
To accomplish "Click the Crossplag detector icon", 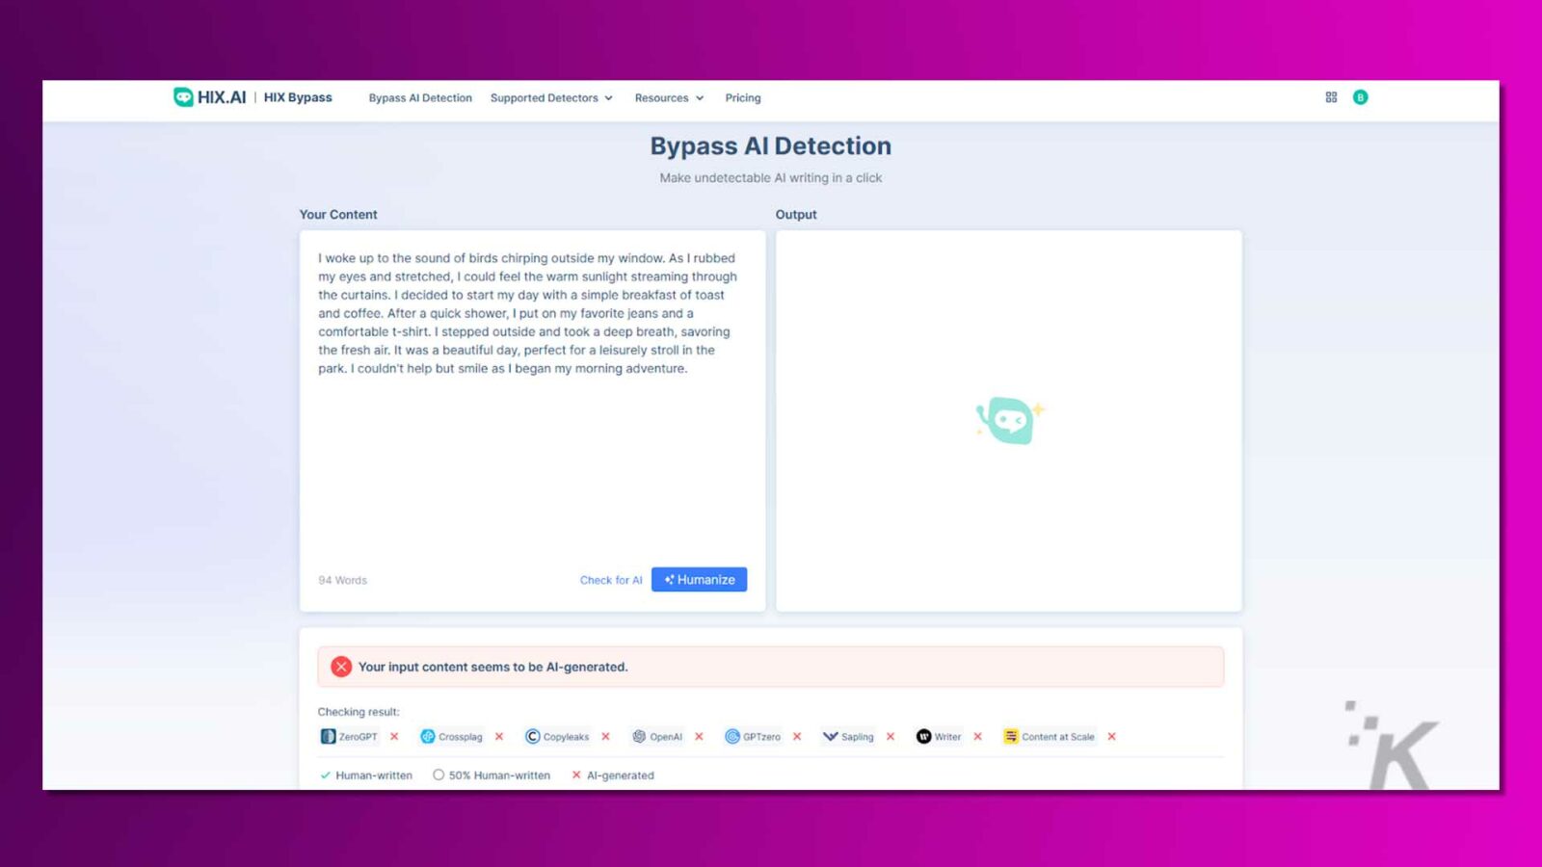I will click(428, 737).
